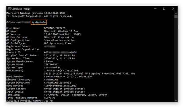Click the 'Available Physical Memory:' label
The height and width of the screenshot is (108, 184).
click(25, 101)
